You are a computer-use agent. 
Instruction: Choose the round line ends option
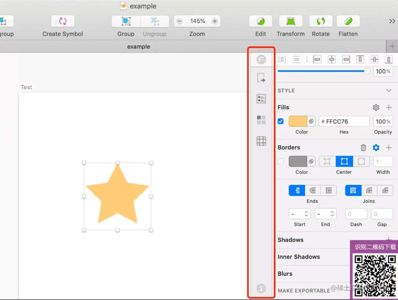(x=313, y=190)
